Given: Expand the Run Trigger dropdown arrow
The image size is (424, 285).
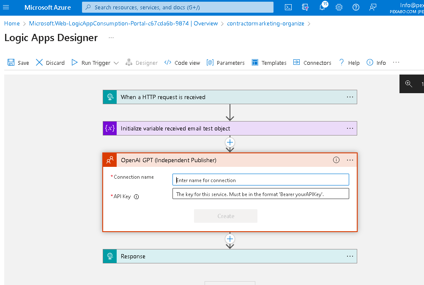Looking at the screenshot, I should click(116, 63).
